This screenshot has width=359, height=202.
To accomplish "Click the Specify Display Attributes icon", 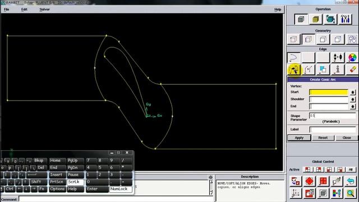I will coord(309,193).
